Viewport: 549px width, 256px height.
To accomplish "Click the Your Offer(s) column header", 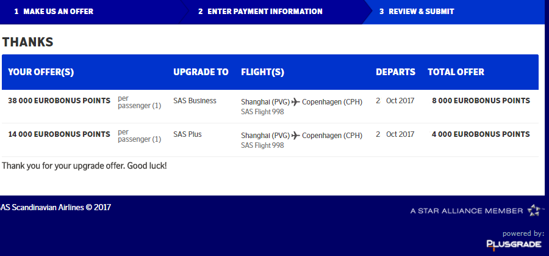I will coord(41,72).
